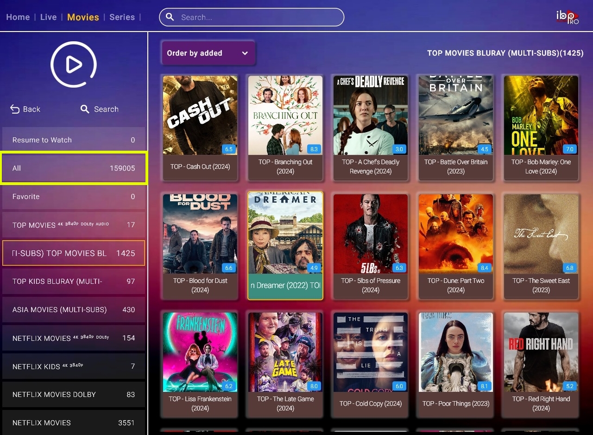Click the sidebar Search magnifier icon
593x435 pixels.
pyautogui.click(x=85, y=109)
